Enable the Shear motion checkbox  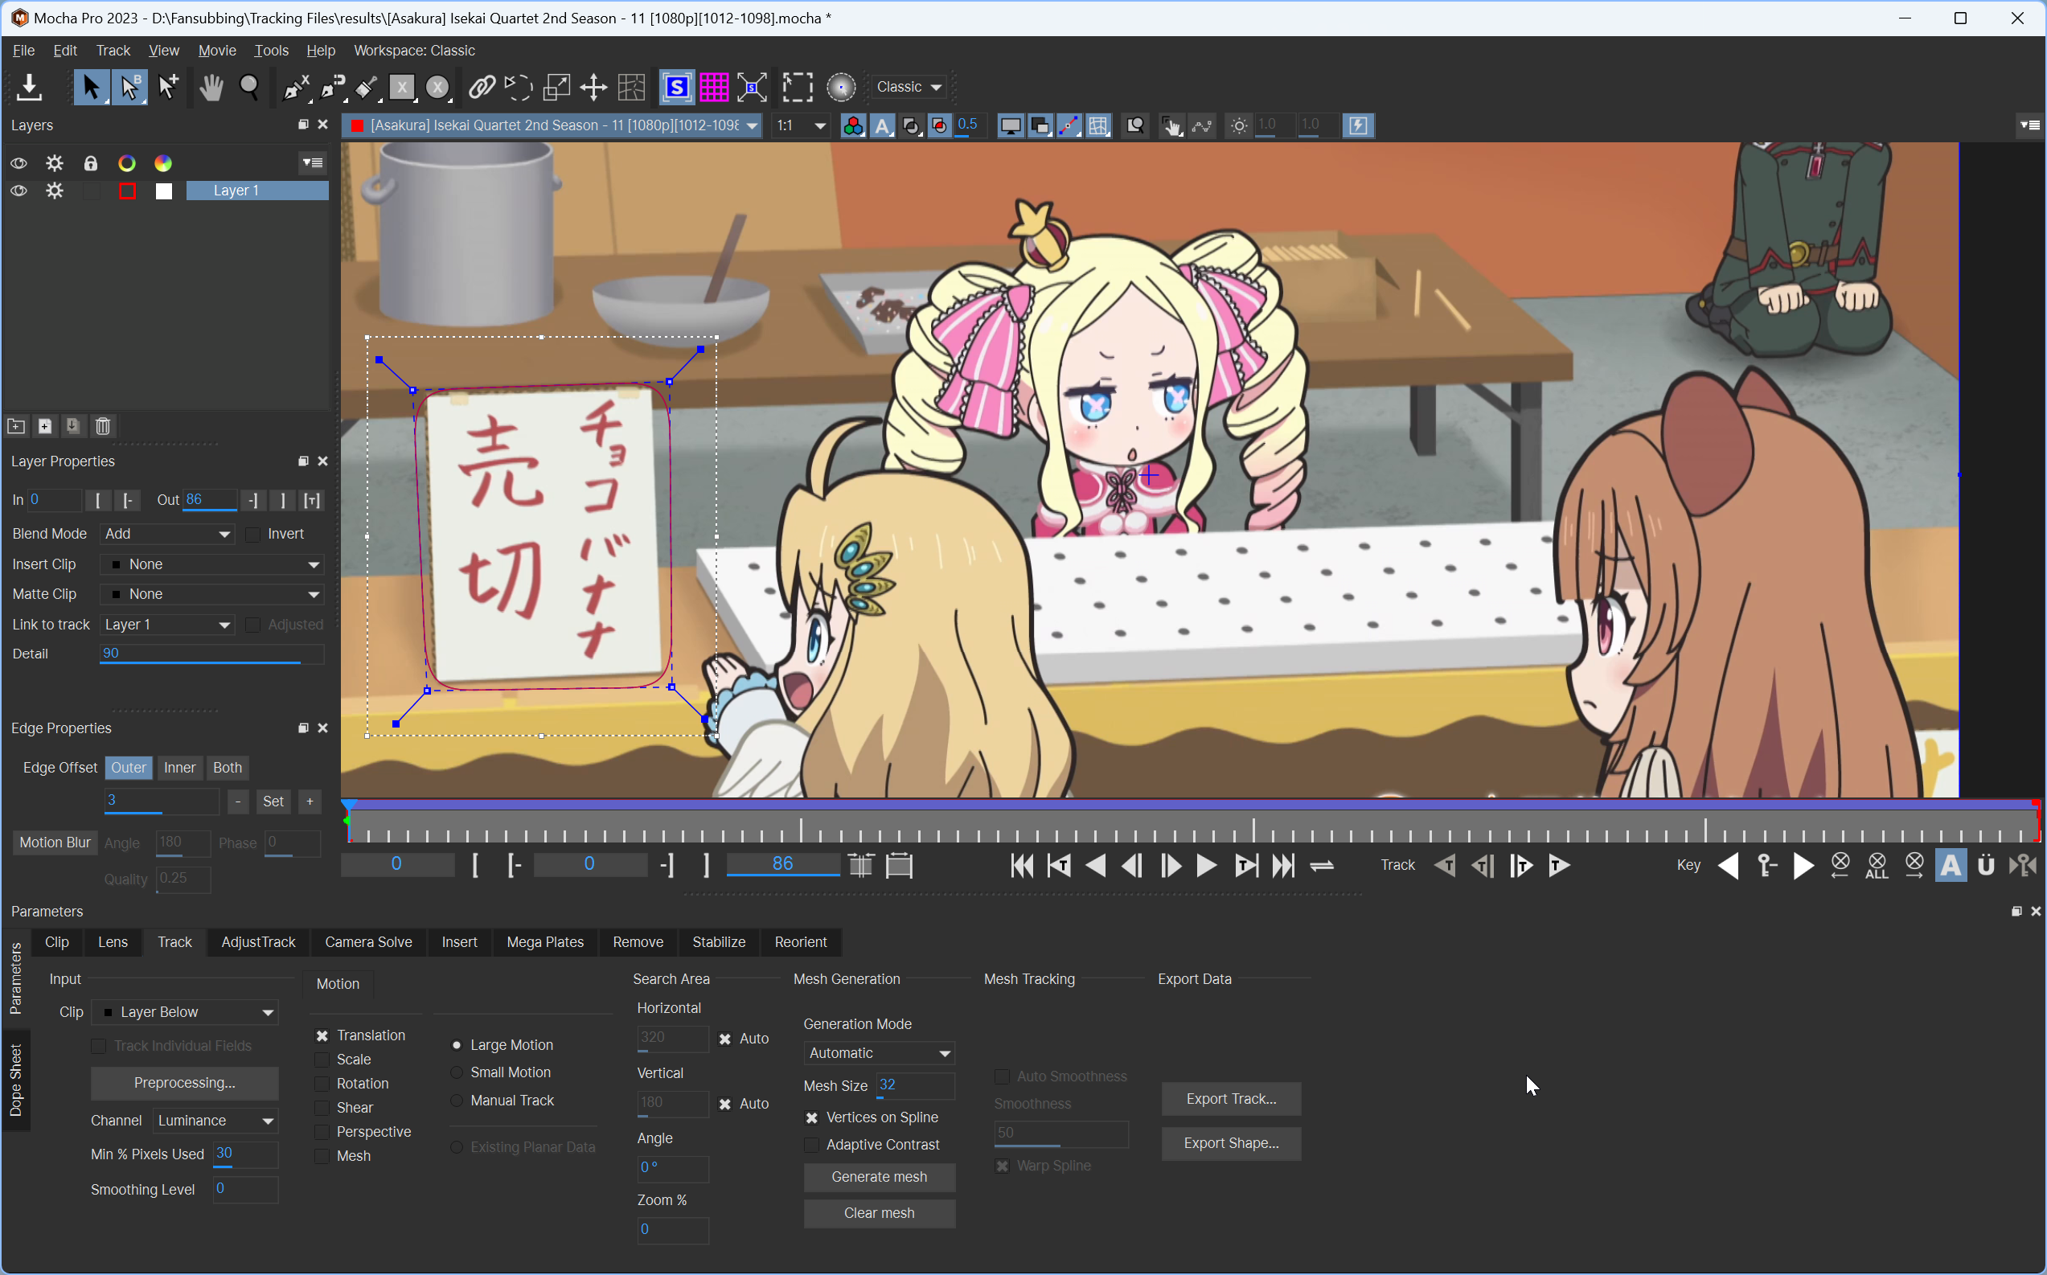(322, 1108)
